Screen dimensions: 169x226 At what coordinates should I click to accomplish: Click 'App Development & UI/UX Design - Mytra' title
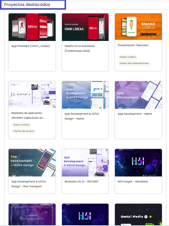coord(82,116)
